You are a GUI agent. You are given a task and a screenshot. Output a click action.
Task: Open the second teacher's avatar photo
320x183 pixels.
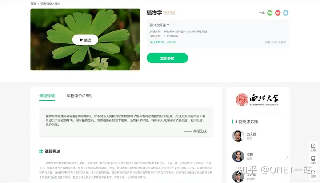click(238, 156)
